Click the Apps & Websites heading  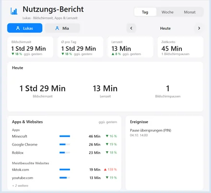[27, 122]
